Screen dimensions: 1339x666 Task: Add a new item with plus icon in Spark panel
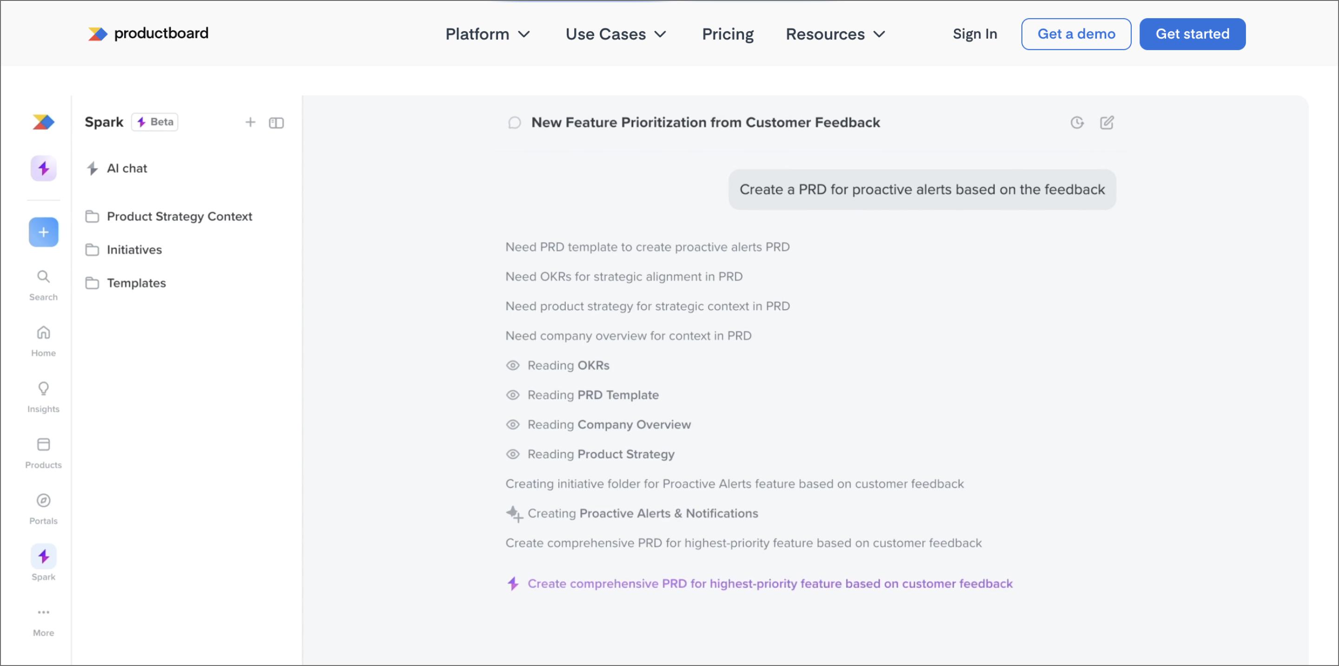pyautogui.click(x=250, y=122)
